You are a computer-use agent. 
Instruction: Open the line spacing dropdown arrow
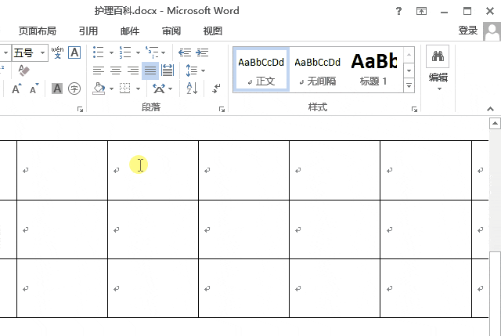click(x=204, y=70)
